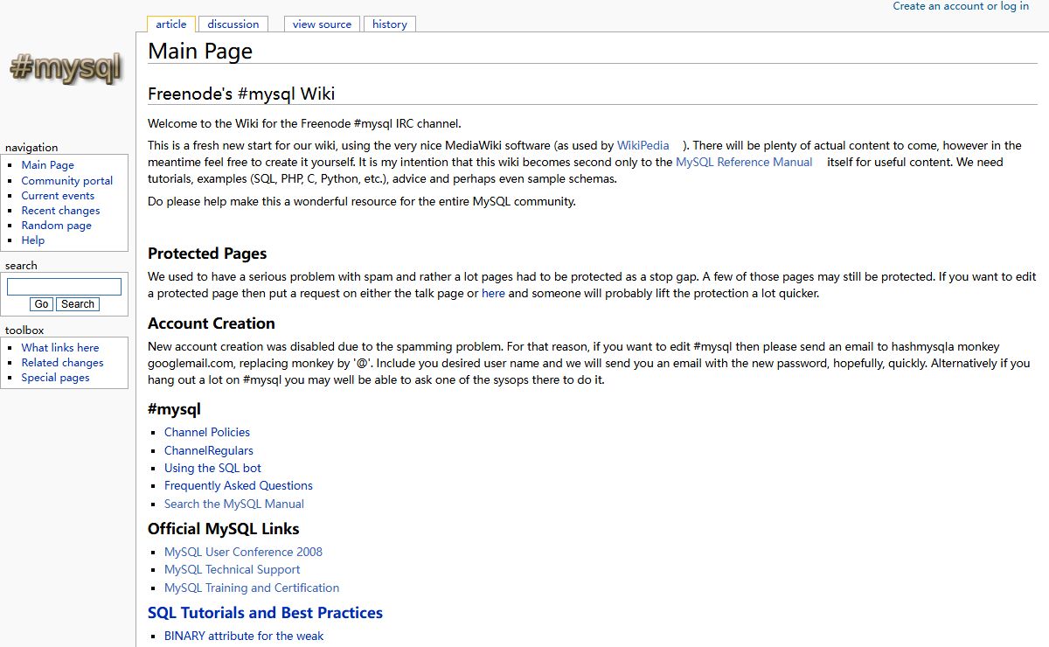Image resolution: width=1049 pixels, height=647 pixels.
Task: Click the Main Page title heading
Action: [x=200, y=51]
